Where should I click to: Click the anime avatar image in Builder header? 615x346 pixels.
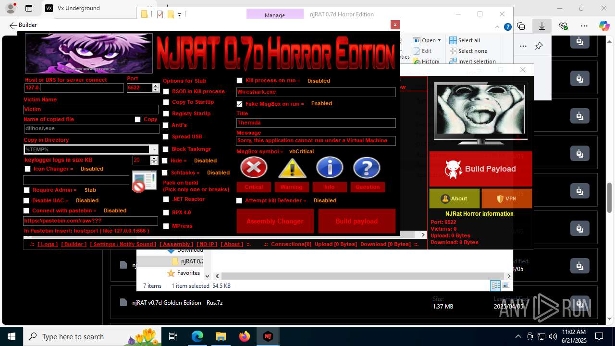89,53
